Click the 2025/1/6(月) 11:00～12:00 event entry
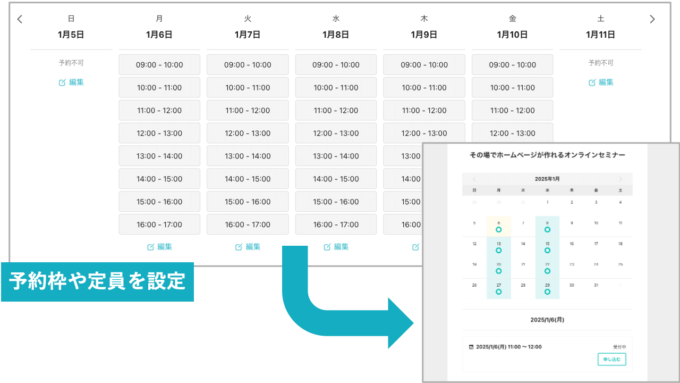This screenshot has height=383, width=680. coord(509,347)
